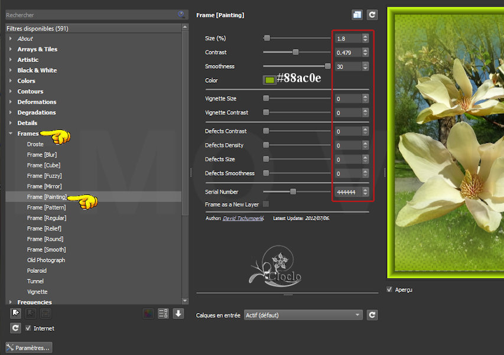This screenshot has width=504, height=355.
Task: Click the copy-to-clipboard icon next to filter title
Action: click(x=357, y=15)
